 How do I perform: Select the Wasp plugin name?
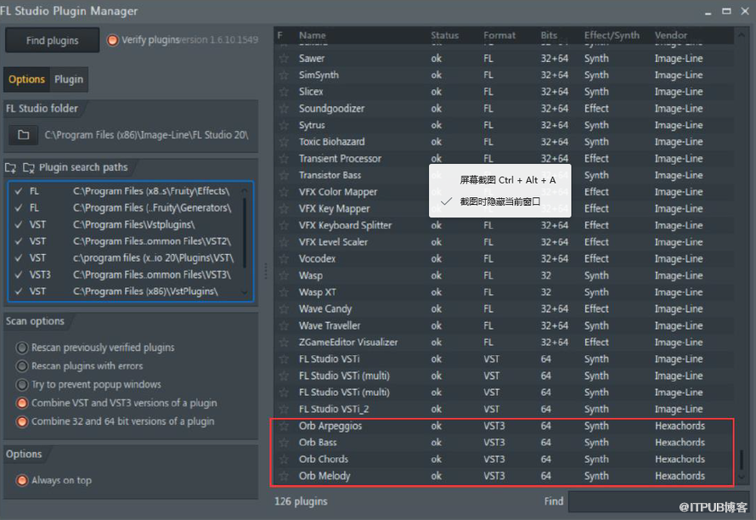311,276
